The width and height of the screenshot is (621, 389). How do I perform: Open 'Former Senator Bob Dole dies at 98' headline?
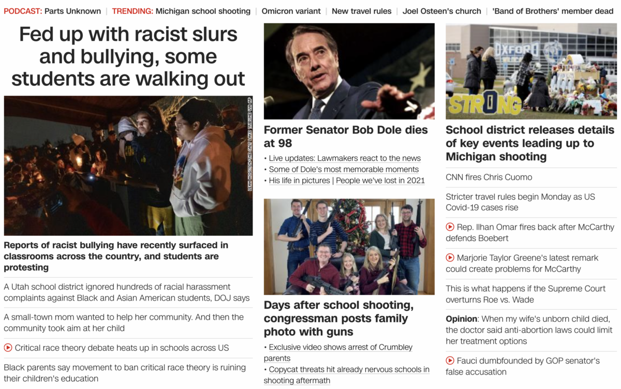pos(346,137)
